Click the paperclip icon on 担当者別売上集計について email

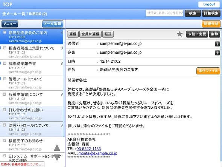pos(62,48)
